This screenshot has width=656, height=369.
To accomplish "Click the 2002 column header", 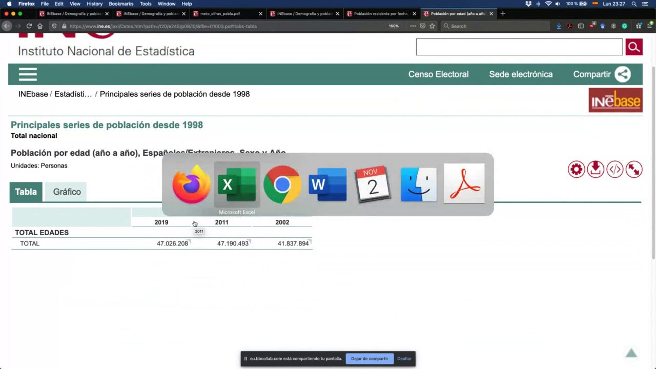I will [282, 222].
